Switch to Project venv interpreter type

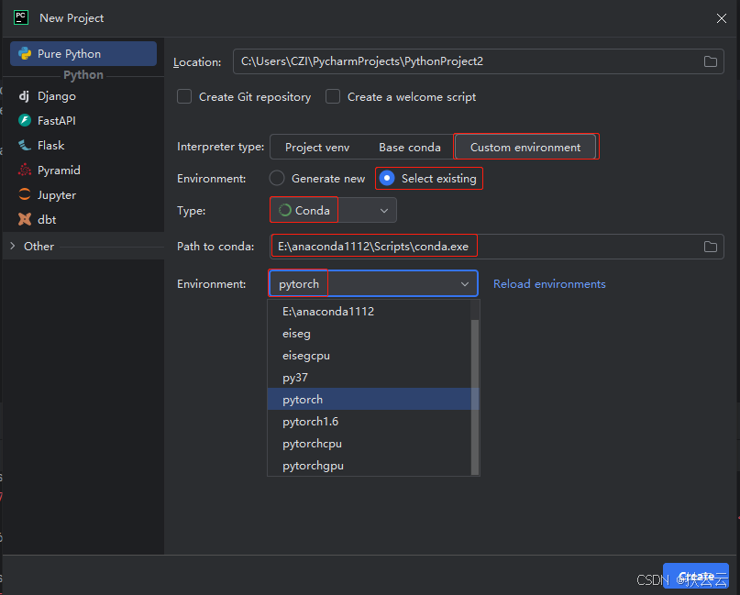(317, 148)
